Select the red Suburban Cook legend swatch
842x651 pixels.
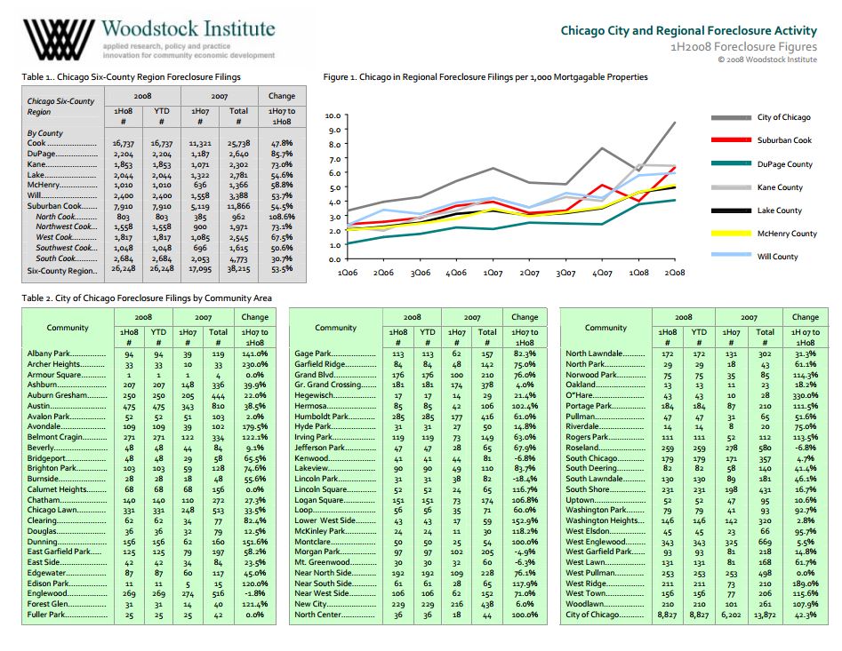point(731,140)
